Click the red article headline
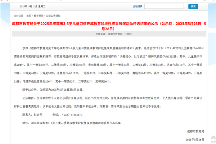This screenshot has height=144, width=216. pos(108,24)
